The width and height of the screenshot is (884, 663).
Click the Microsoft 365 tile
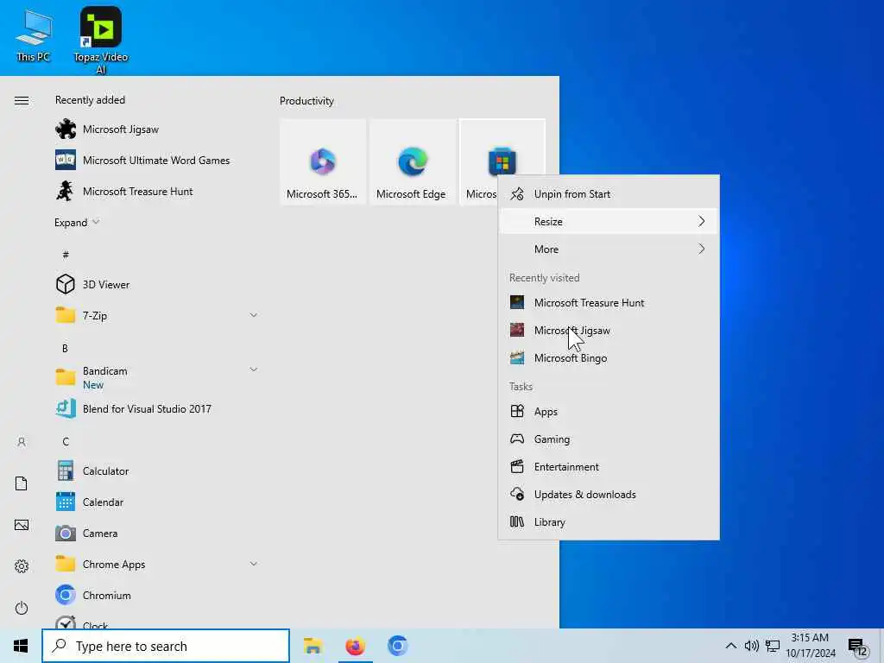click(323, 161)
